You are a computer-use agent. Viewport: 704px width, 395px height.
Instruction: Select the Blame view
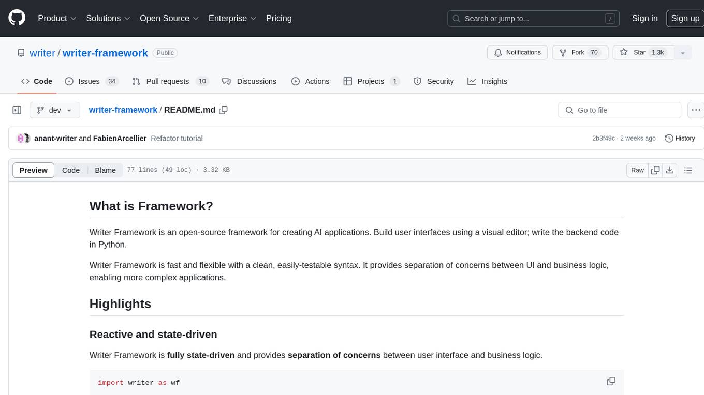coord(105,170)
